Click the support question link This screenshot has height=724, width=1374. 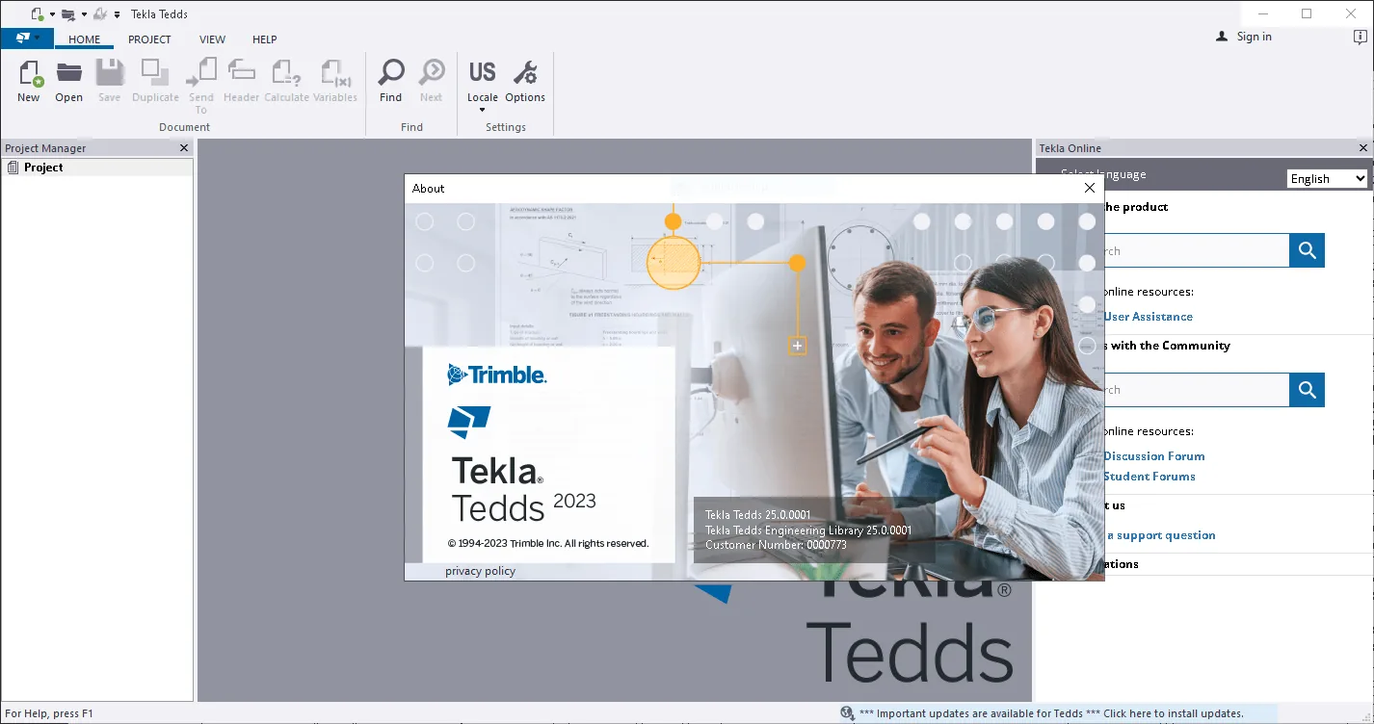[x=1160, y=535]
